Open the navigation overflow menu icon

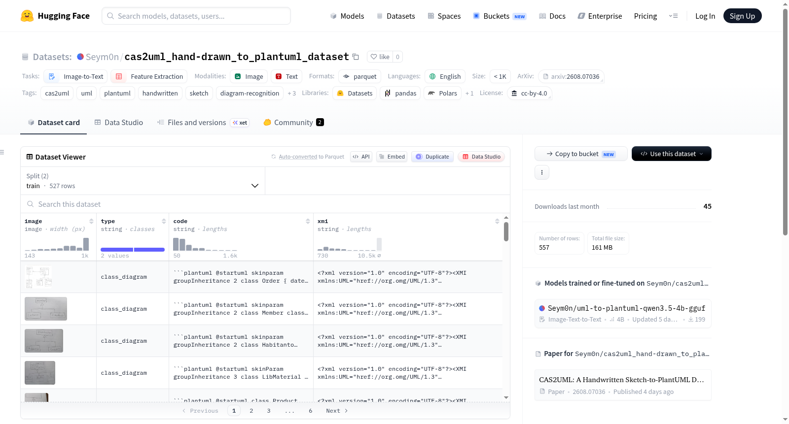pos(673,16)
